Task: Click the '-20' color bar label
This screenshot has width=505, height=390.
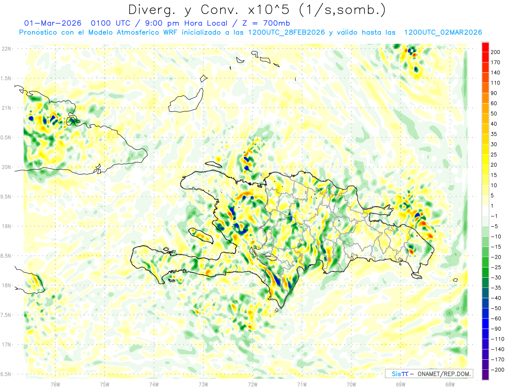Action: point(496,257)
